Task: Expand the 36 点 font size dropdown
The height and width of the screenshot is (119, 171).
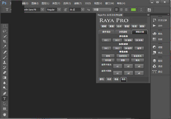Action: click(x=83, y=10)
